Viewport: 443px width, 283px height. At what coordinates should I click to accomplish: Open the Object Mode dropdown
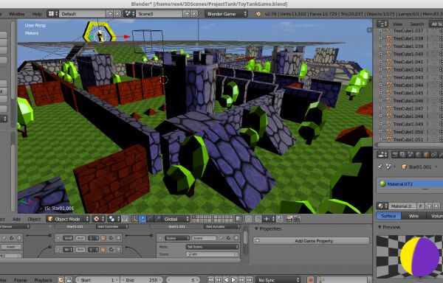[69, 219]
